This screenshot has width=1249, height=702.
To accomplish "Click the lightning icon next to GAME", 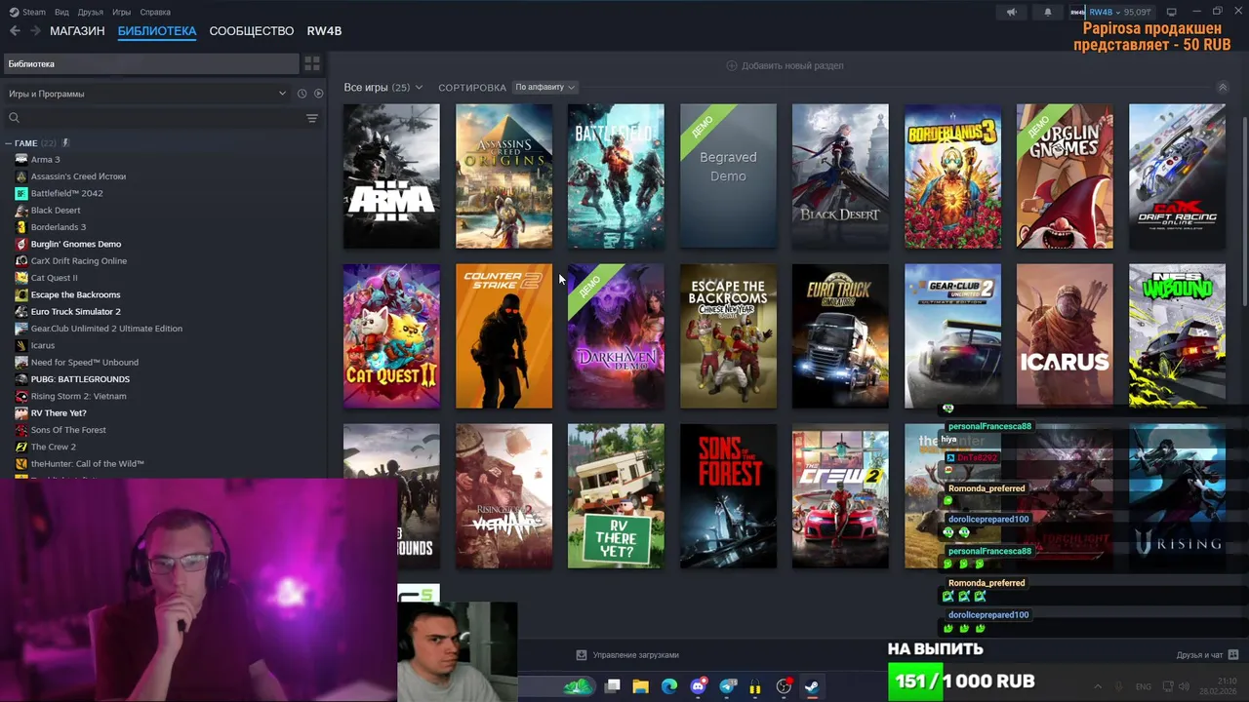I will click(65, 143).
